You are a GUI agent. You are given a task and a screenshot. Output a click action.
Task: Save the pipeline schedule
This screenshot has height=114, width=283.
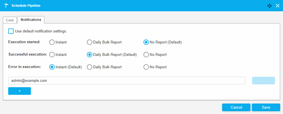266,108
